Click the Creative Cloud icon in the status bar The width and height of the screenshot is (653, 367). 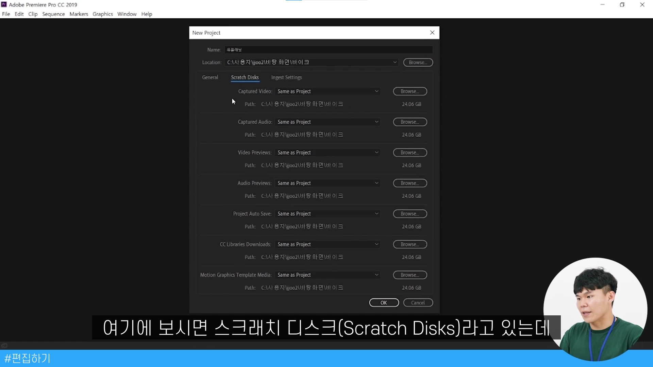pyautogui.click(x=4, y=346)
